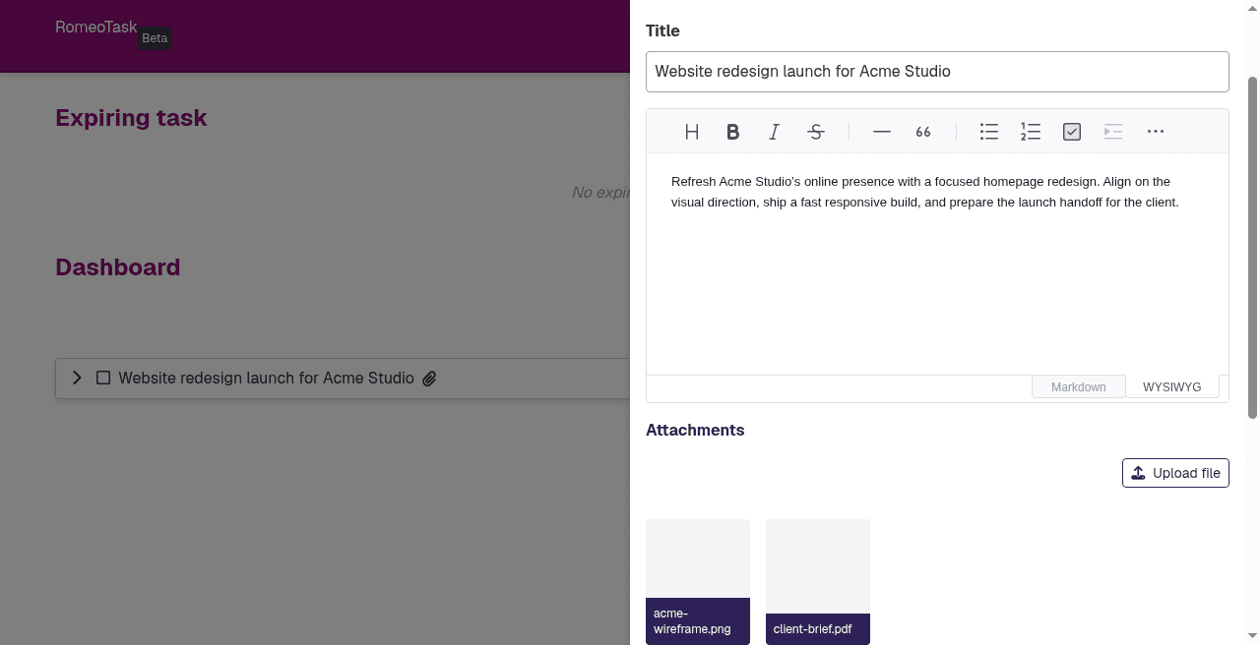Viewport: 1260px width, 645px height.
Task: Insert a blockquote
Action: [923, 132]
